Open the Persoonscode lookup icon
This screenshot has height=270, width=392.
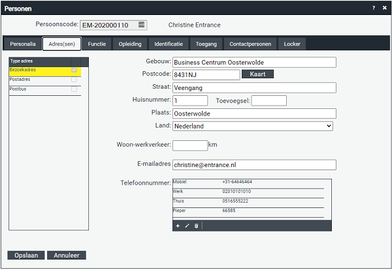coord(142,25)
